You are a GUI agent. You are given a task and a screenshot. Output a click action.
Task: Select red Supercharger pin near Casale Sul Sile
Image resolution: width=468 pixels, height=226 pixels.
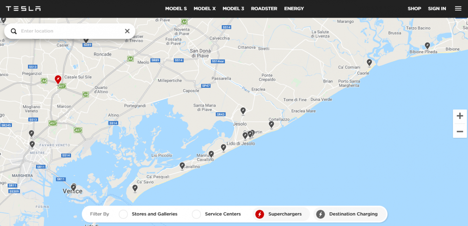pyautogui.click(x=58, y=79)
